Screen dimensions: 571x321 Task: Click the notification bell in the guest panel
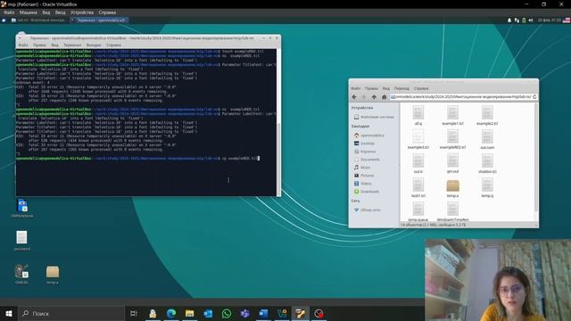click(509, 21)
